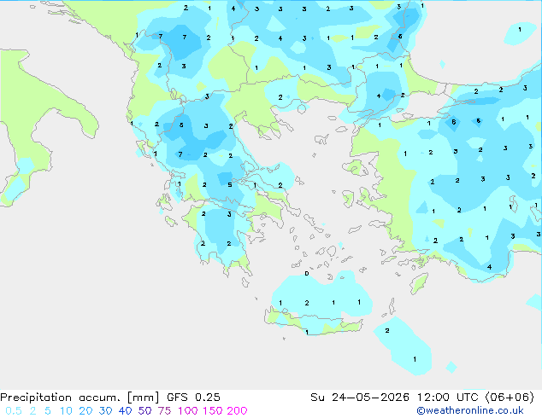
Task: Click the 200 mm legend value
Action: click(x=237, y=411)
